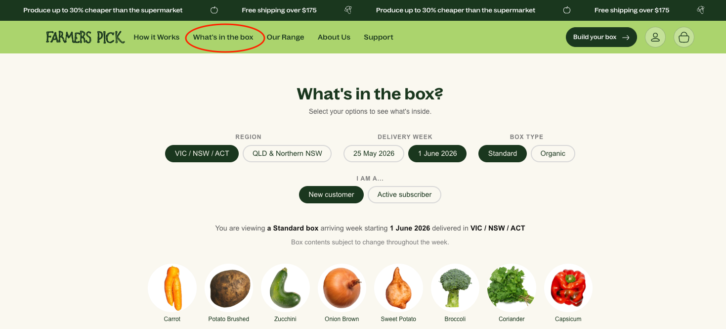Select the Organic box type

point(553,153)
